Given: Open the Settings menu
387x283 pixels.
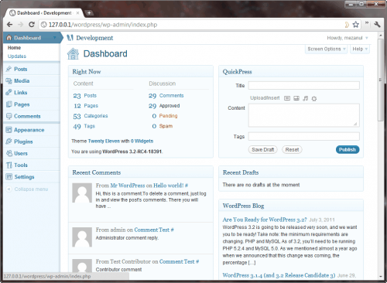Looking at the screenshot, I should [x=24, y=177].
